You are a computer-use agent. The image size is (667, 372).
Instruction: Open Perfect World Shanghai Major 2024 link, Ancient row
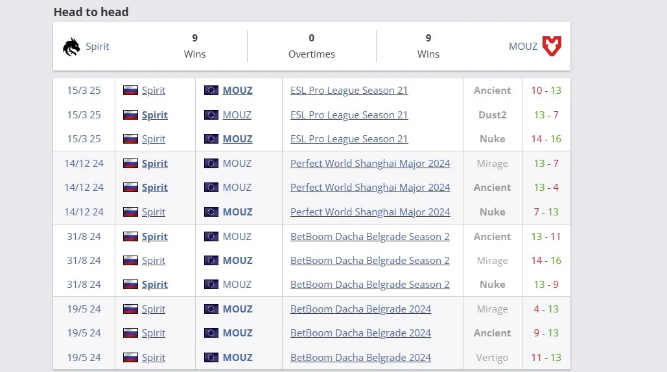370,187
